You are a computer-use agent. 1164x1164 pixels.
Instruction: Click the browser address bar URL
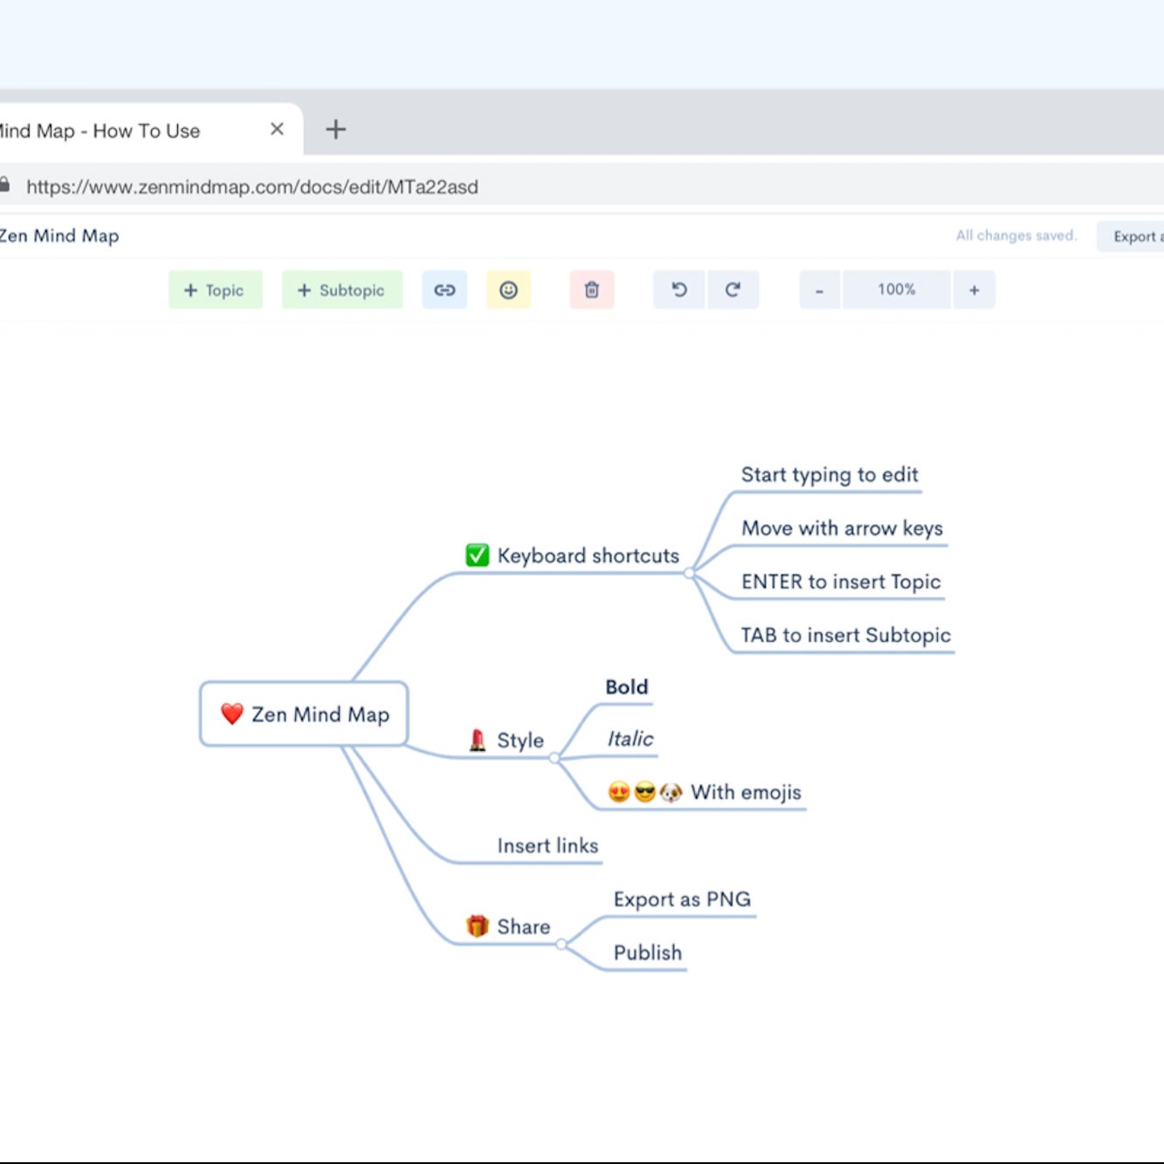click(x=252, y=187)
